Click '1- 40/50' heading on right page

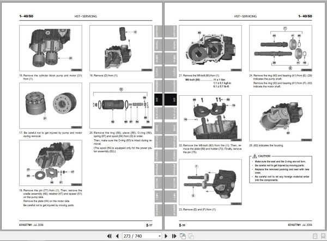click(305, 16)
